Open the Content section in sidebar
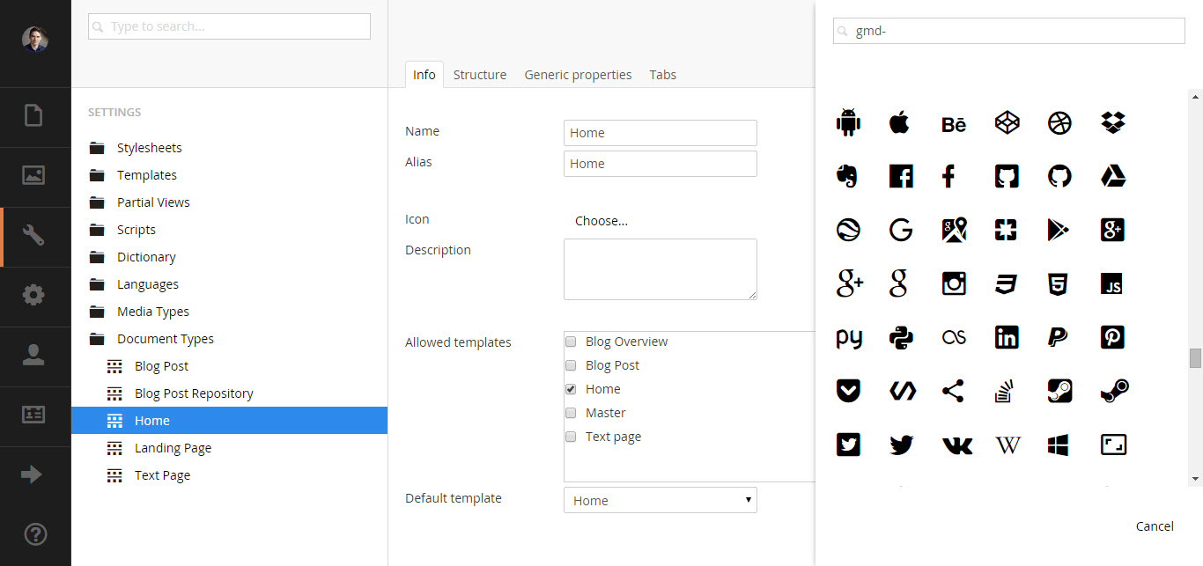1203x566 pixels. (x=33, y=115)
